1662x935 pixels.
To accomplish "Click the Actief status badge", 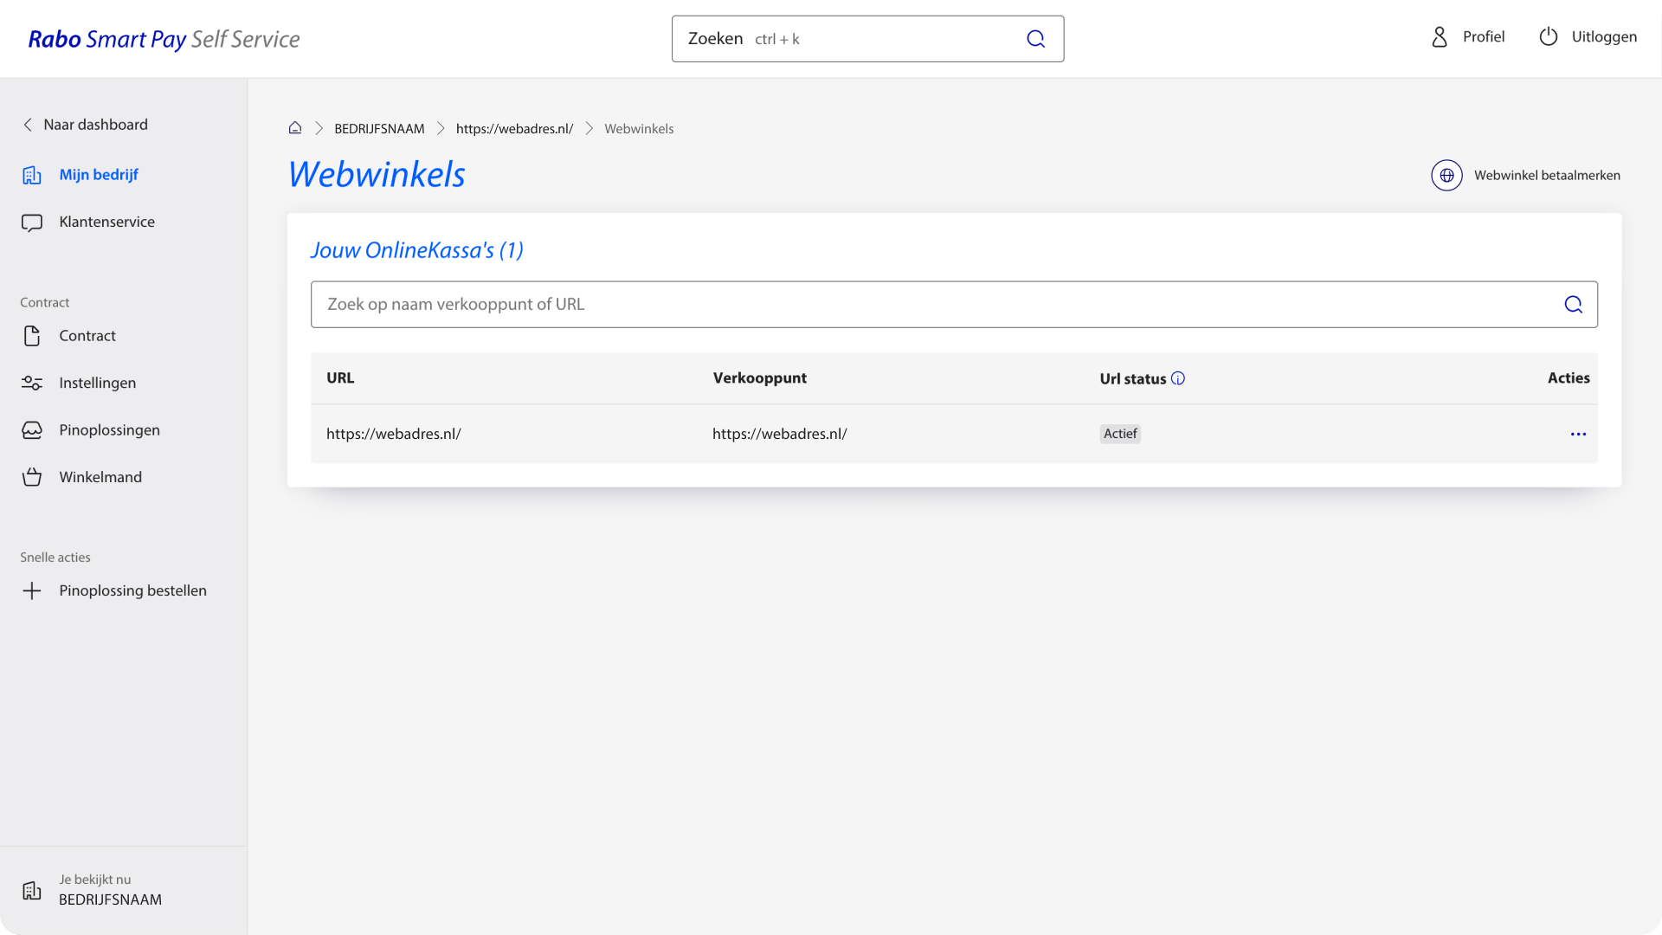I will [1120, 434].
